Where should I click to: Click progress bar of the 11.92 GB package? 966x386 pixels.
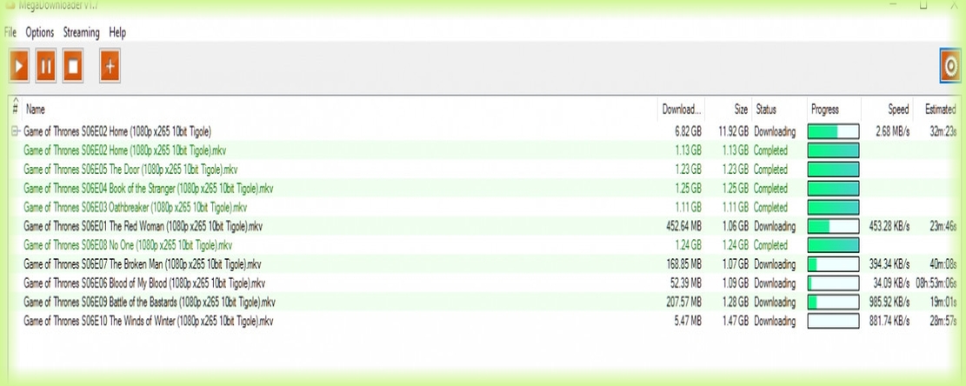pos(833,131)
